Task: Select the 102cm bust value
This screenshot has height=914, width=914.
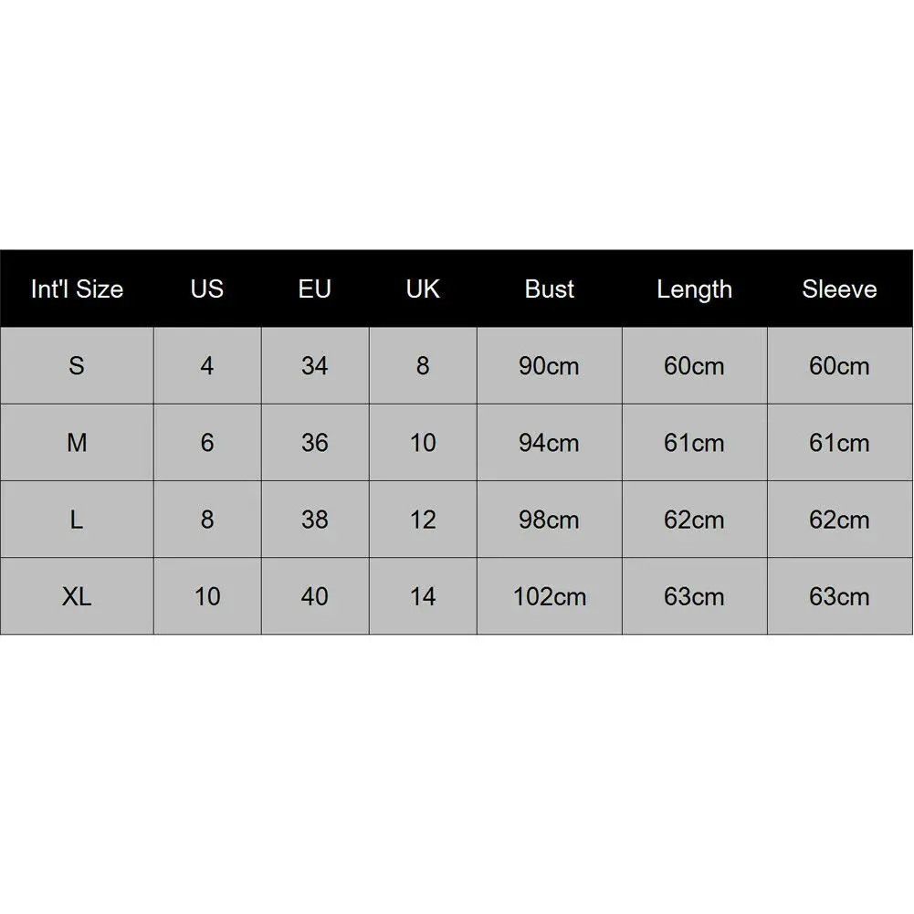Action: click(550, 596)
